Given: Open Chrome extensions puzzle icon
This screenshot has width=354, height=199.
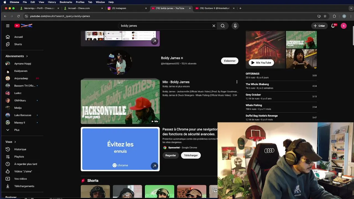Looking at the screenshot, I should (x=334, y=16).
